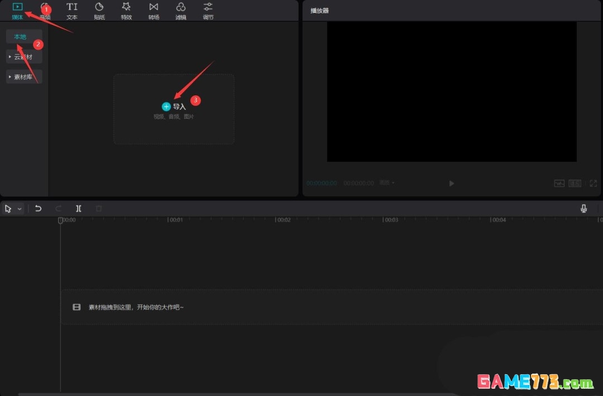
Task: Toggle fullscreen preview in the player
Action: (x=593, y=183)
